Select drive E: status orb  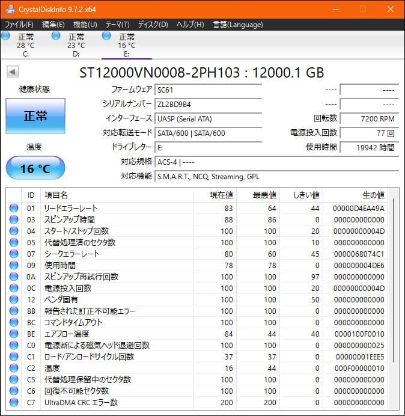click(x=106, y=36)
